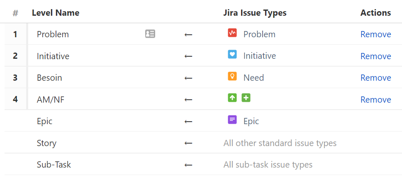Click the red Problem issue type icon

232,33
